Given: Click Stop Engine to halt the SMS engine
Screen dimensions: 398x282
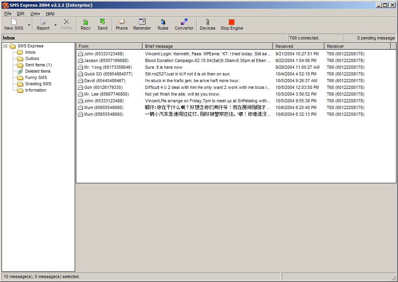Looking at the screenshot, I should (x=231, y=24).
